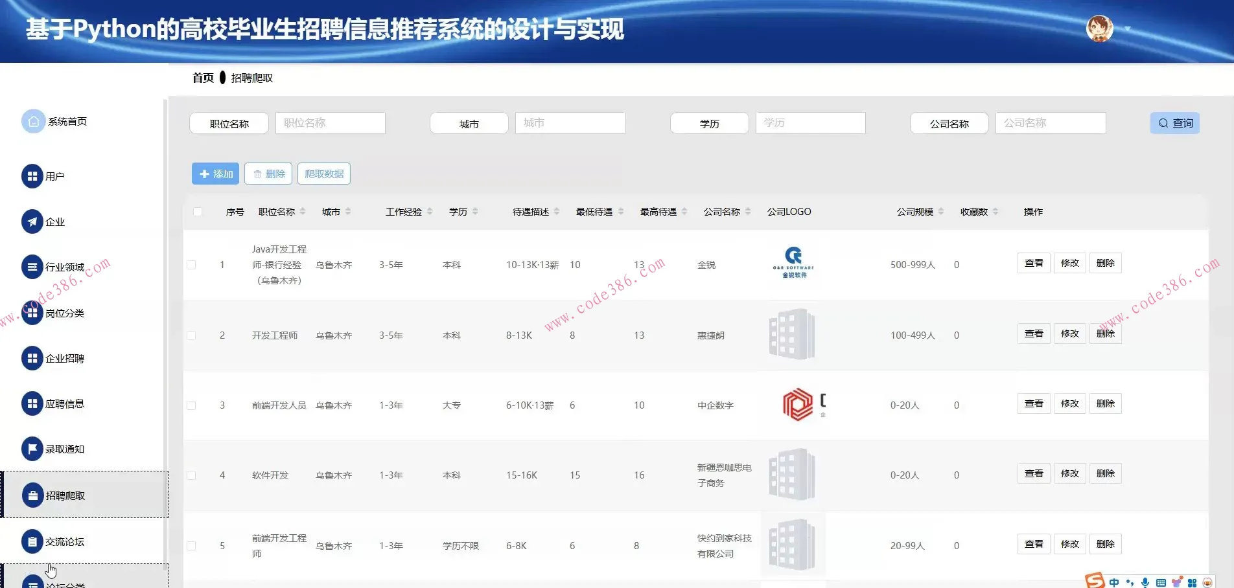Click the 录取通知 flag icon
This screenshot has height=588, width=1234.
[x=32, y=449]
